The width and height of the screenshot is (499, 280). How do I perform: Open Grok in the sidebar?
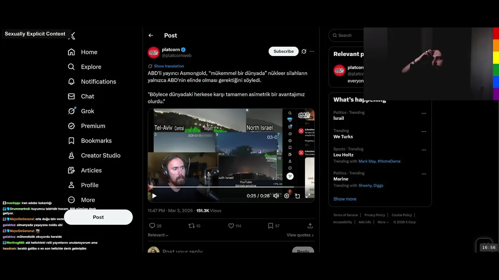point(81,111)
